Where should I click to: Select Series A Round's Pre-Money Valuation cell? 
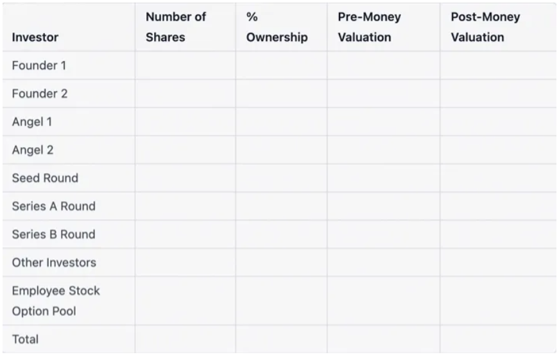point(383,206)
